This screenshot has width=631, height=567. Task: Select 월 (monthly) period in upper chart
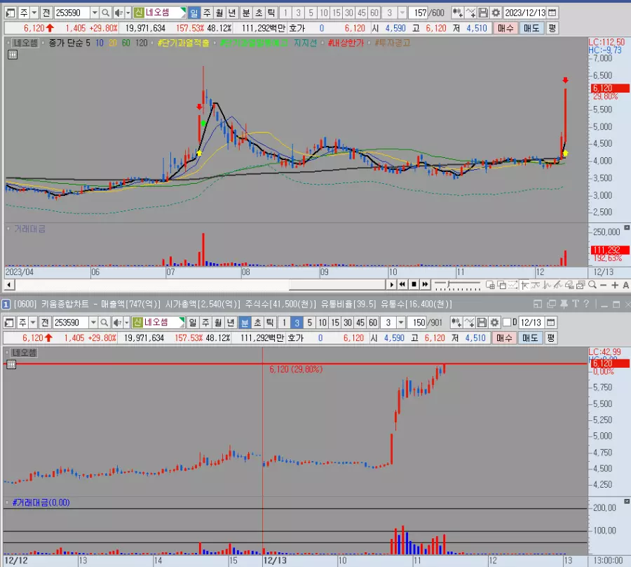coord(219,13)
